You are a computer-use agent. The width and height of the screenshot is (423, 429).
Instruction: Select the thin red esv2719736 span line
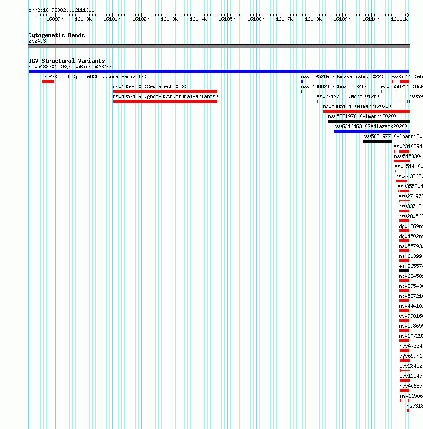(363, 101)
